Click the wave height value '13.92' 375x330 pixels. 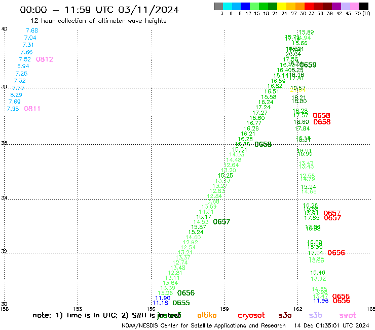(318, 279)
